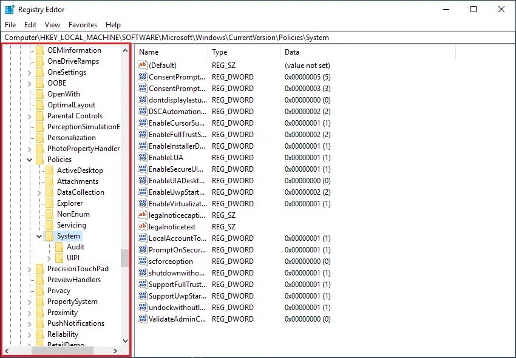This screenshot has width=516, height=358.
Task: Click the DWORD icon of DSCAutomation... value
Action: pyautogui.click(x=143, y=111)
